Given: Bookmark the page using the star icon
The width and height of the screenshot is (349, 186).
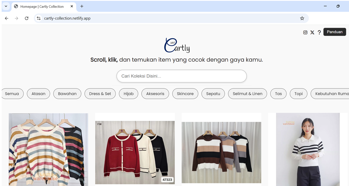Looking at the screenshot, I should point(302,18).
